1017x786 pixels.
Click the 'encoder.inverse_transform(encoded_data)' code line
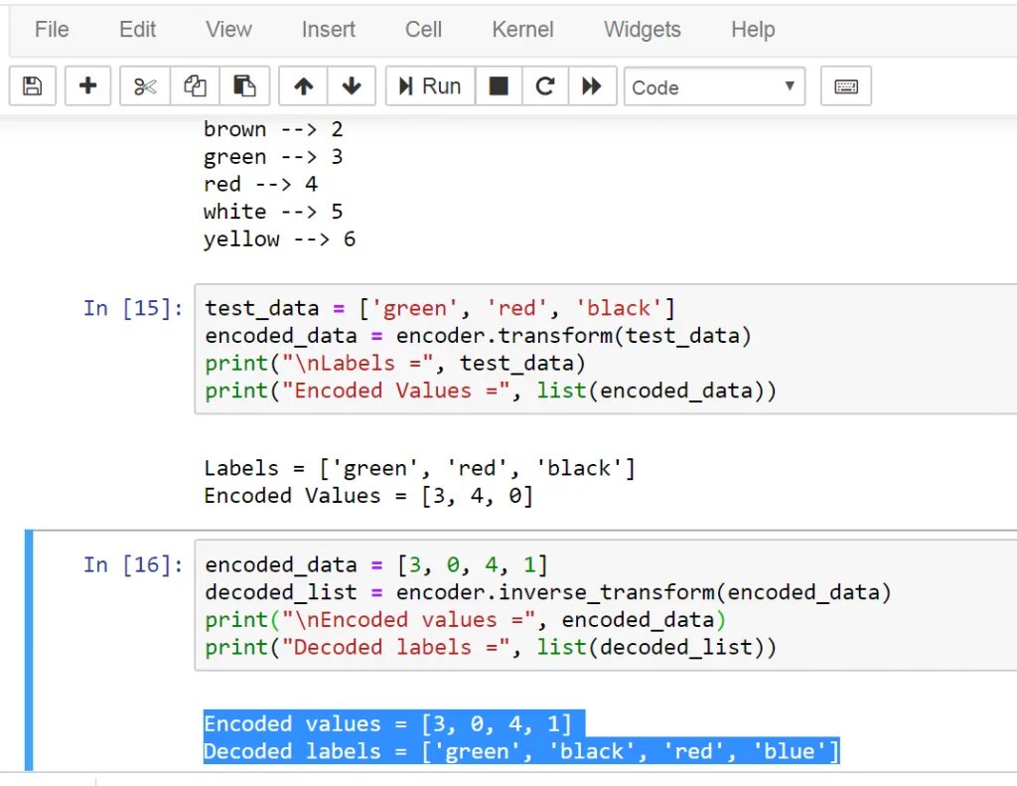click(548, 592)
